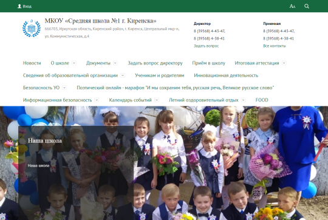Image resolution: width=328 pixels, height=220 pixels.
Task: Open Инновационная деятельность
Action: (x=226, y=75)
